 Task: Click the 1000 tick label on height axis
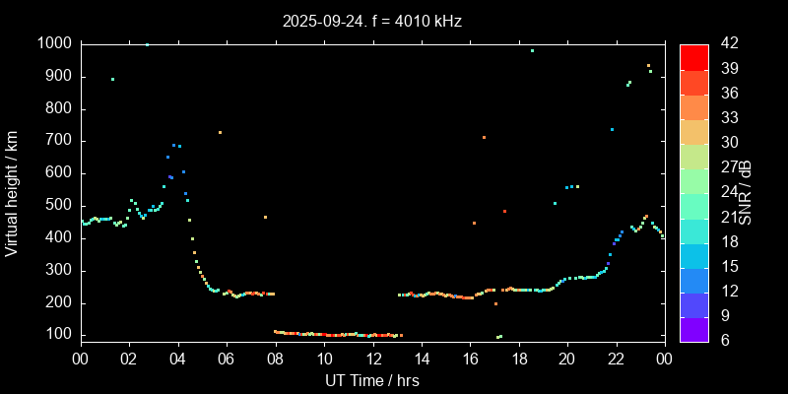[53, 43]
